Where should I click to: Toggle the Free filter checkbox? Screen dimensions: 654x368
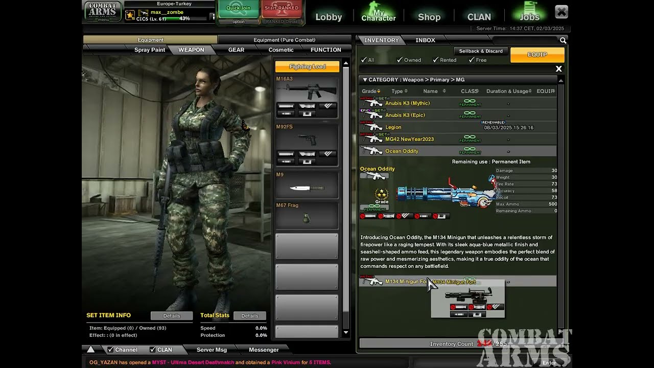(x=471, y=60)
